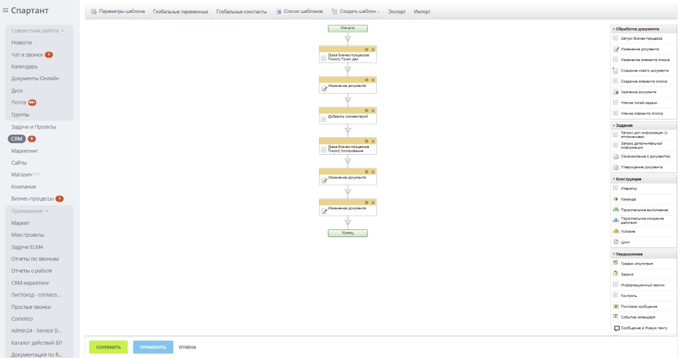This screenshot has height=358, width=682.
Task: Collapse the 'Обработка документа' section
Action: [614, 29]
